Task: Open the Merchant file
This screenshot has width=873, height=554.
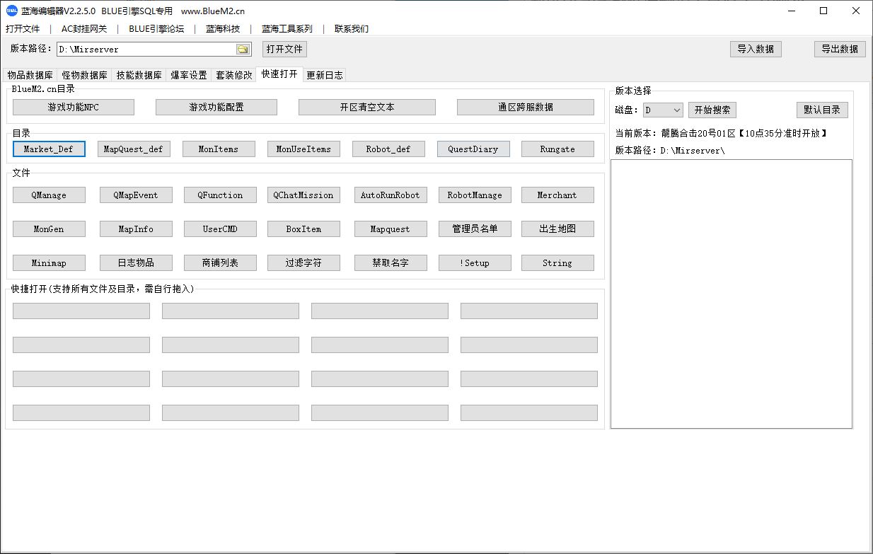Action: click(x=557, y=195)
